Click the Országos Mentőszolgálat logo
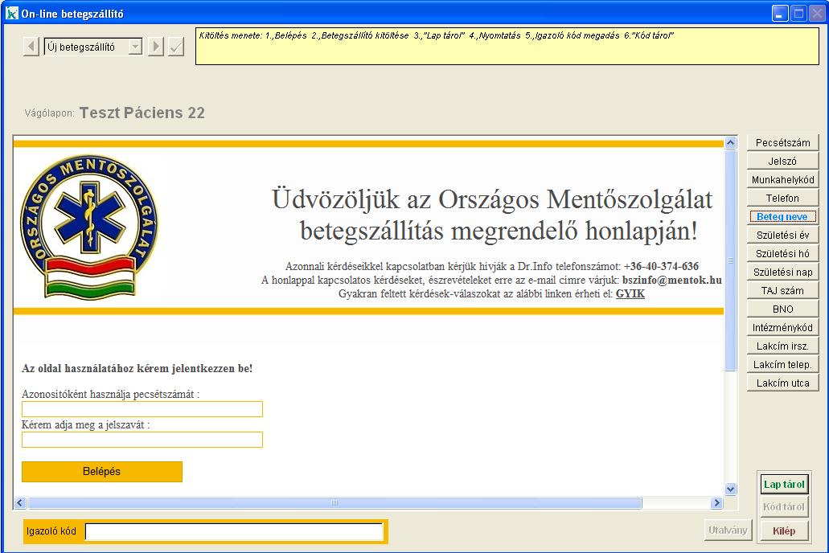The width and height of the screenshot is (829, 553). coord(89,227)
